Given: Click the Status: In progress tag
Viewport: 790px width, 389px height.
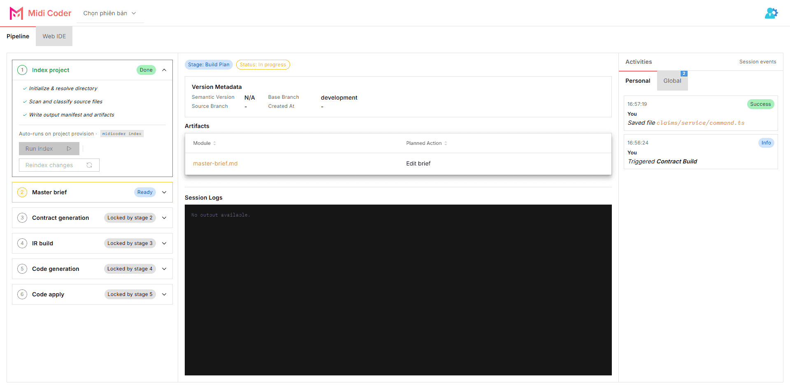Looking at the screenshot, I should (x=263, y=65).
